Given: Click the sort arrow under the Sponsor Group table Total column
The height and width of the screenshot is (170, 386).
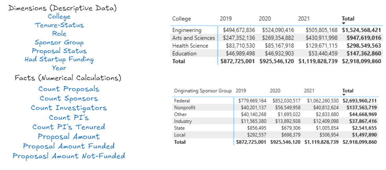Looking at the screenshot, I should tap(344, 95).
